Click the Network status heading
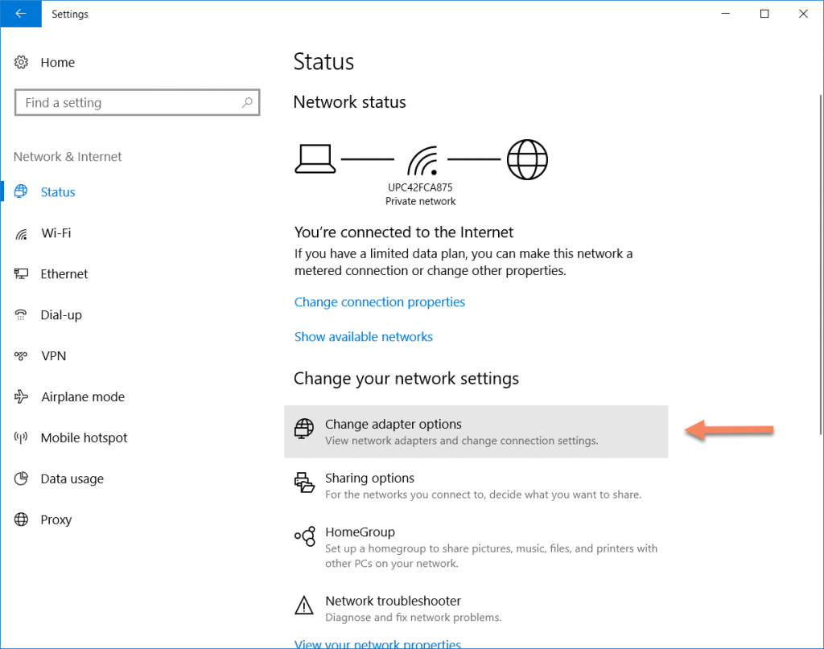 click(x=349, y=102)
